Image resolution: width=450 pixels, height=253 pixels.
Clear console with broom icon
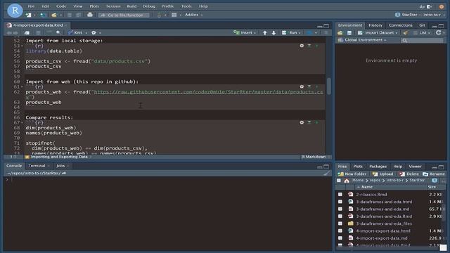point(326,173)
